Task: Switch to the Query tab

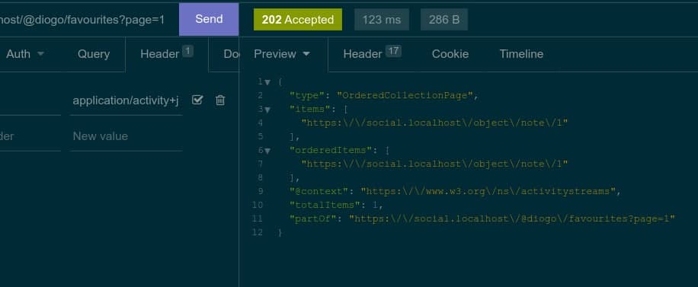Action: coord(94,54)
